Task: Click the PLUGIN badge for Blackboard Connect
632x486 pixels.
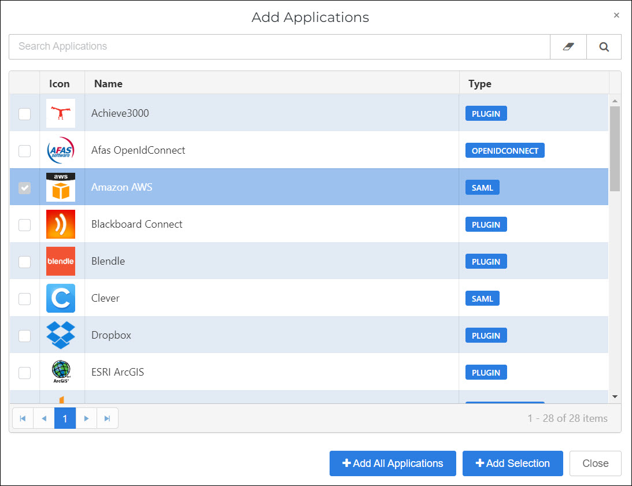Action: coord(486,224)
